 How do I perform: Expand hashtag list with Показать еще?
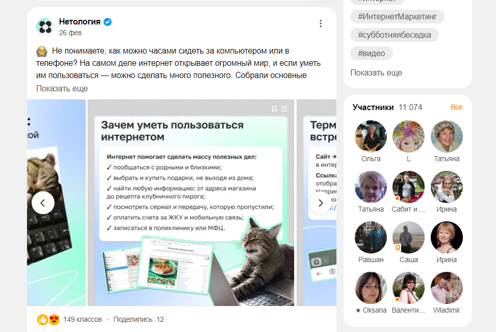[376, 73]
